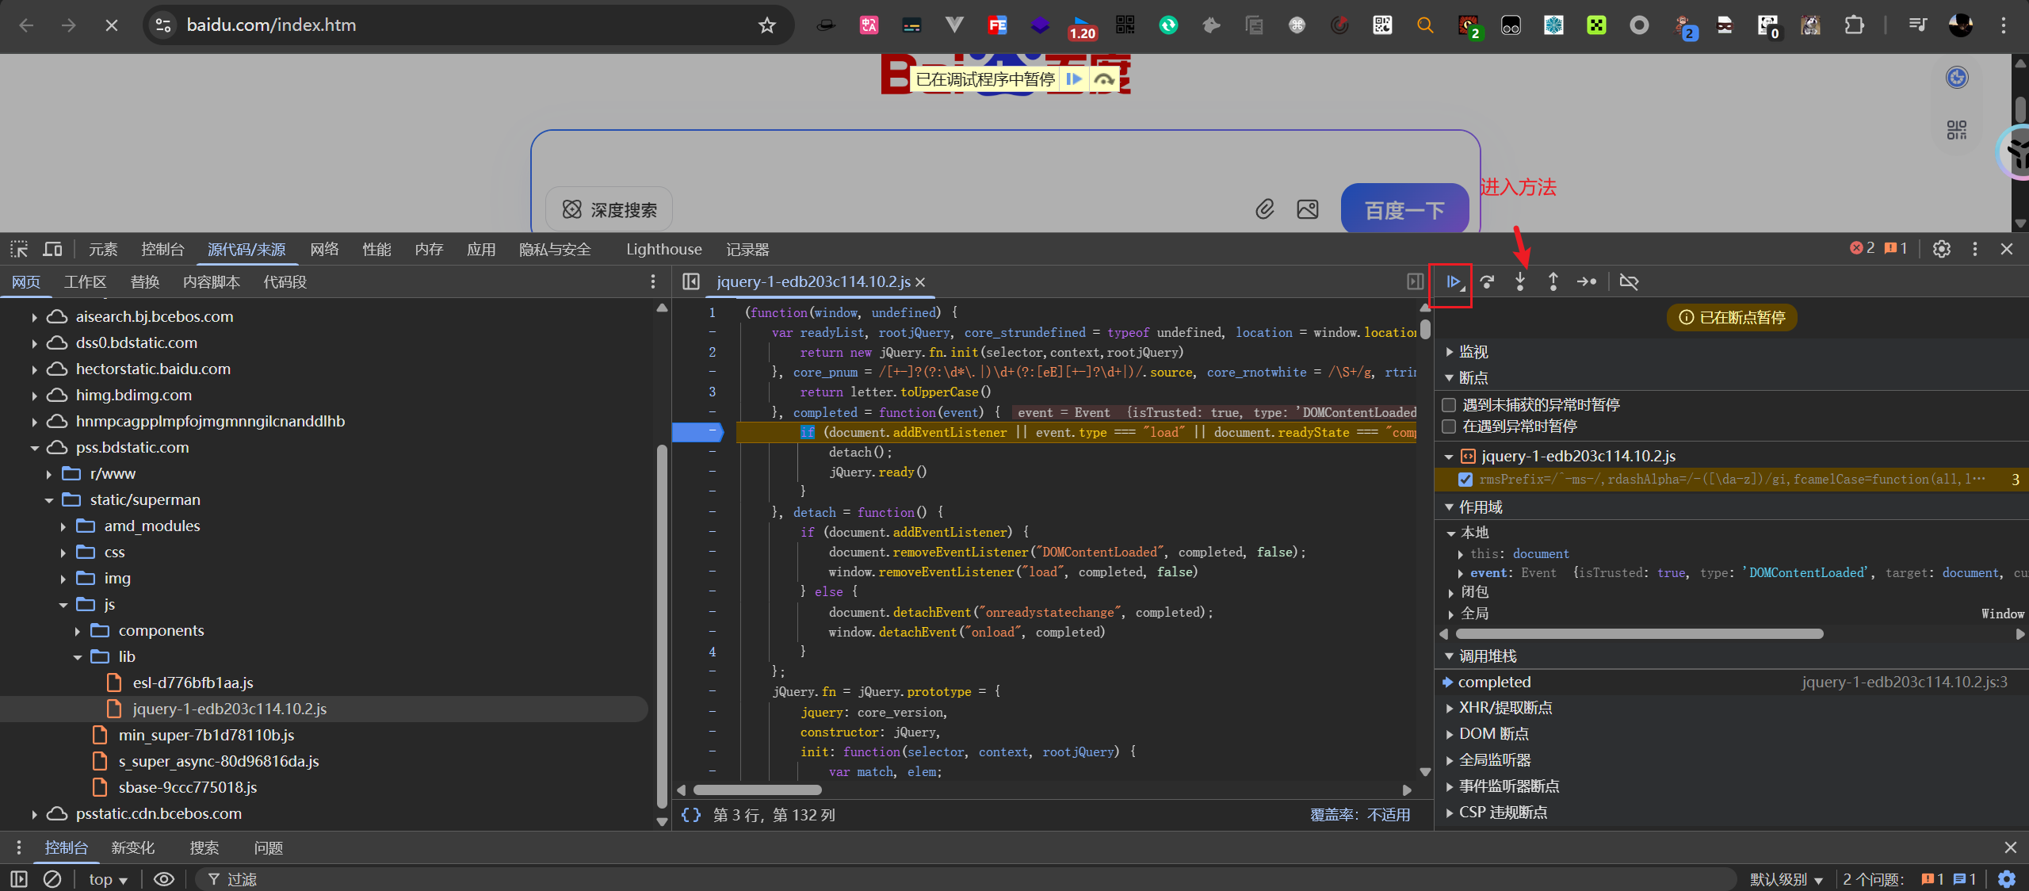The height and width of the screenshot is (891, 2029).
Task: Expand the XHR/提取断点 section
Action: point(1505,708)
